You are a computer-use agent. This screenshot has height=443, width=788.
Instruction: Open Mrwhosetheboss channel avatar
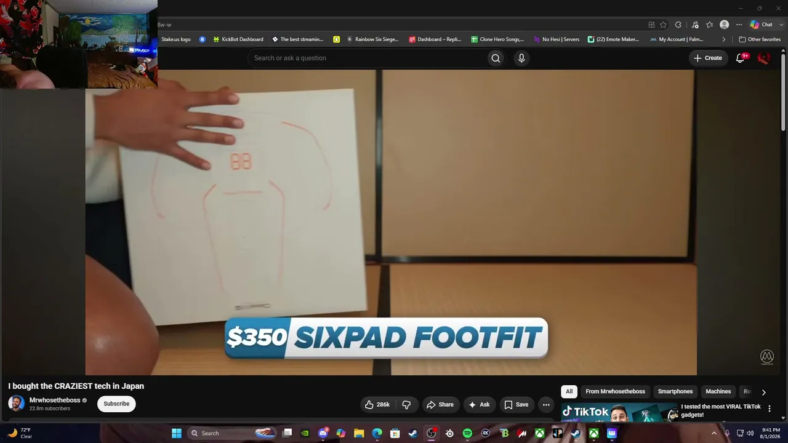(x=16, y=404)
